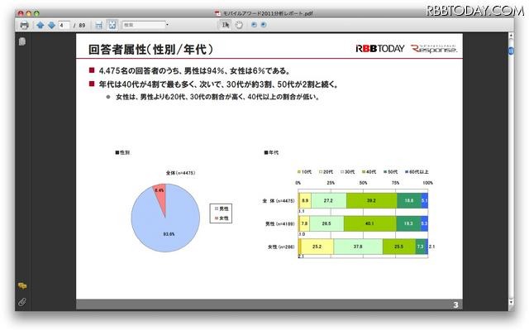The height and width of the screenshot is (331, 529).
Task: Click the 10代 legend entry
Action: [304, 172]
